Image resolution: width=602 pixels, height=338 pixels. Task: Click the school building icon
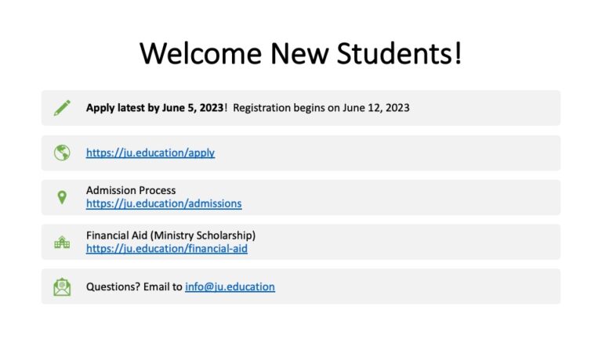pos(62,243)
